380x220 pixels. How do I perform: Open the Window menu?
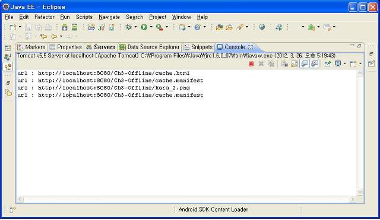182,17
